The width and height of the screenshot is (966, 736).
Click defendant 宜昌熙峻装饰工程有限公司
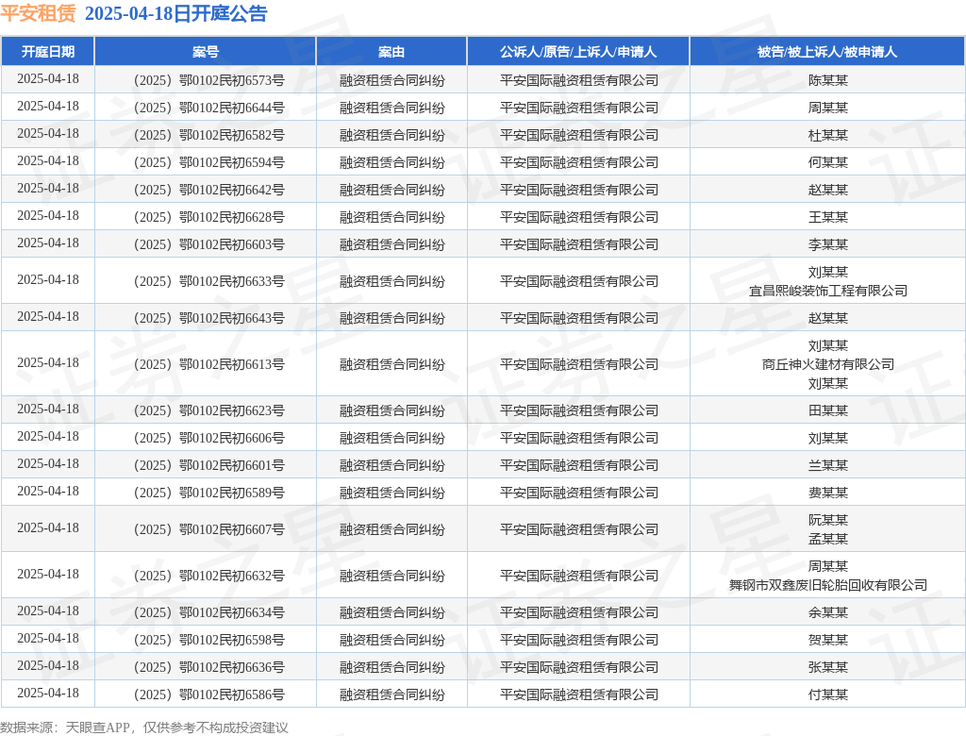pyautogui.click(x=828, y=291)
